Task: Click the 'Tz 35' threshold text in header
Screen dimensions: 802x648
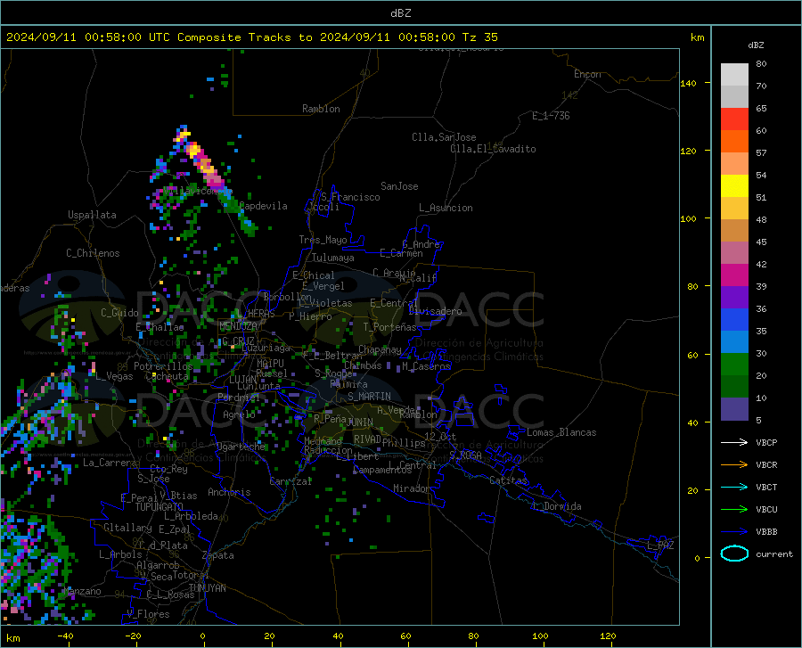Action: [x=479, y=37]
